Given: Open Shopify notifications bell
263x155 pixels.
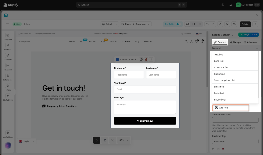Looking at the screenshot, I should tap(231, 5).
